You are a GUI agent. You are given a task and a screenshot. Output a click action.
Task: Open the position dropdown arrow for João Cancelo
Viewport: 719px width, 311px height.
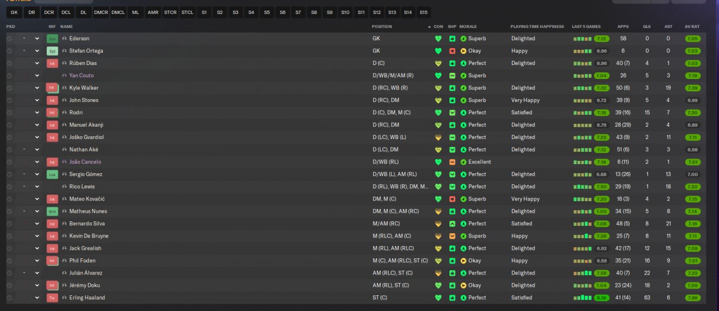coord(37,162)
